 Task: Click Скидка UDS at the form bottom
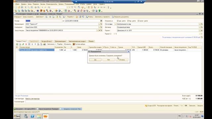150,106
